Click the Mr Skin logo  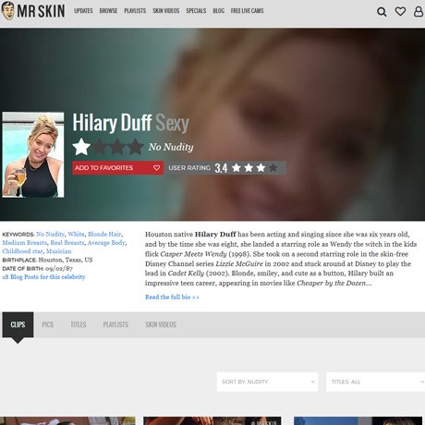click(x=33, y=11)
